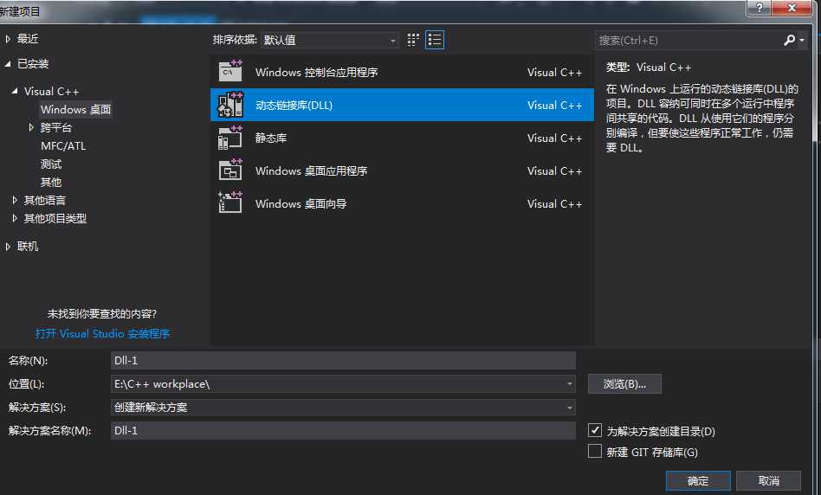Open the search options dropdown arrow

[802, 41]
